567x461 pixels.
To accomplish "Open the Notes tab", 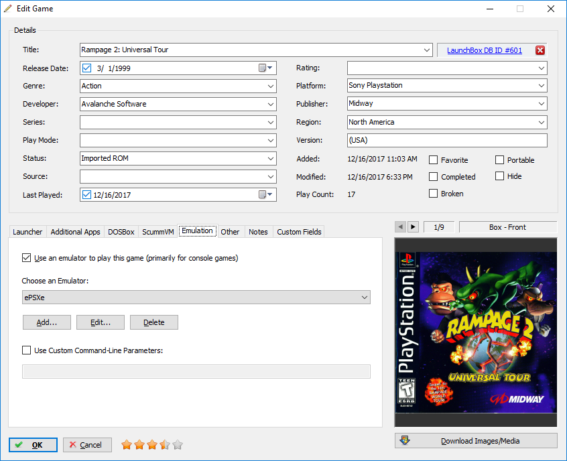I will (x=258, y=232).
